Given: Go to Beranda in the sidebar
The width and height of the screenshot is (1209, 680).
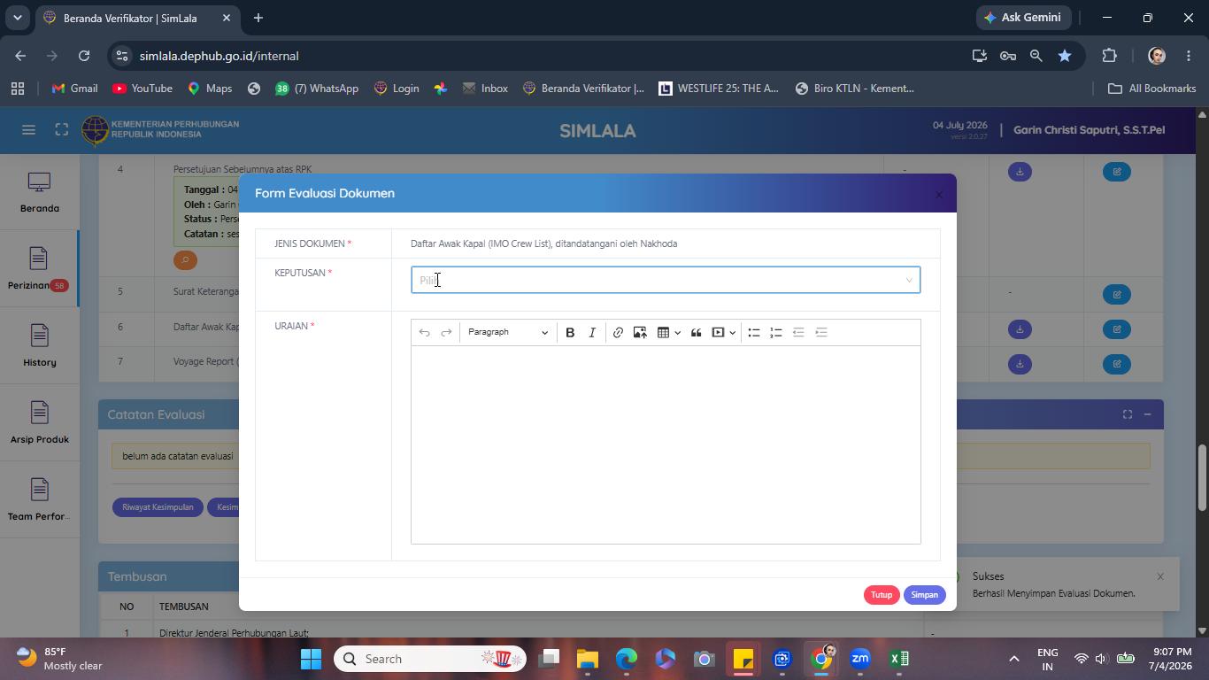Looking at the screenshot, I should pos(40,193).
